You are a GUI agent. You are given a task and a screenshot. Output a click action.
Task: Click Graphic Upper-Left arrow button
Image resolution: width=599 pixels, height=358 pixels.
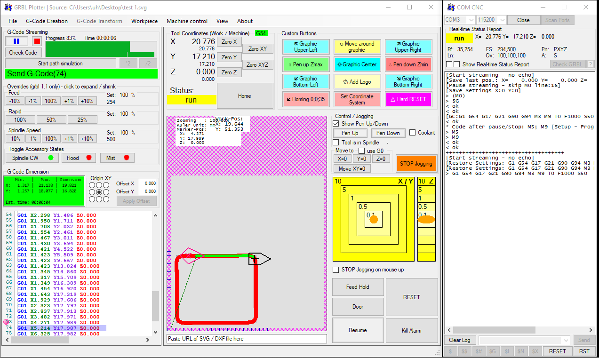pos(305,47)
